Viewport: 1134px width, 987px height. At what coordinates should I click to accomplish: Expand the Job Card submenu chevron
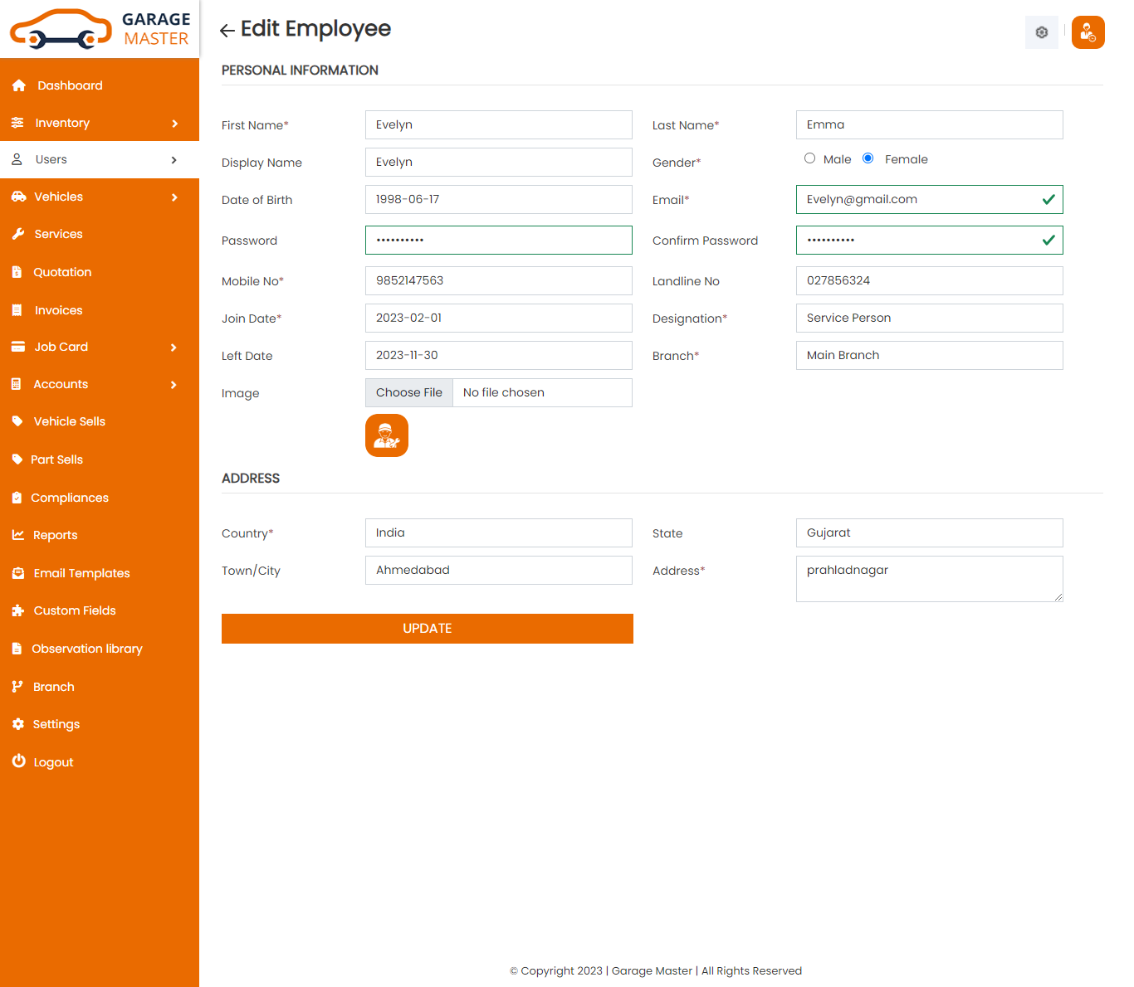(174, 348)
